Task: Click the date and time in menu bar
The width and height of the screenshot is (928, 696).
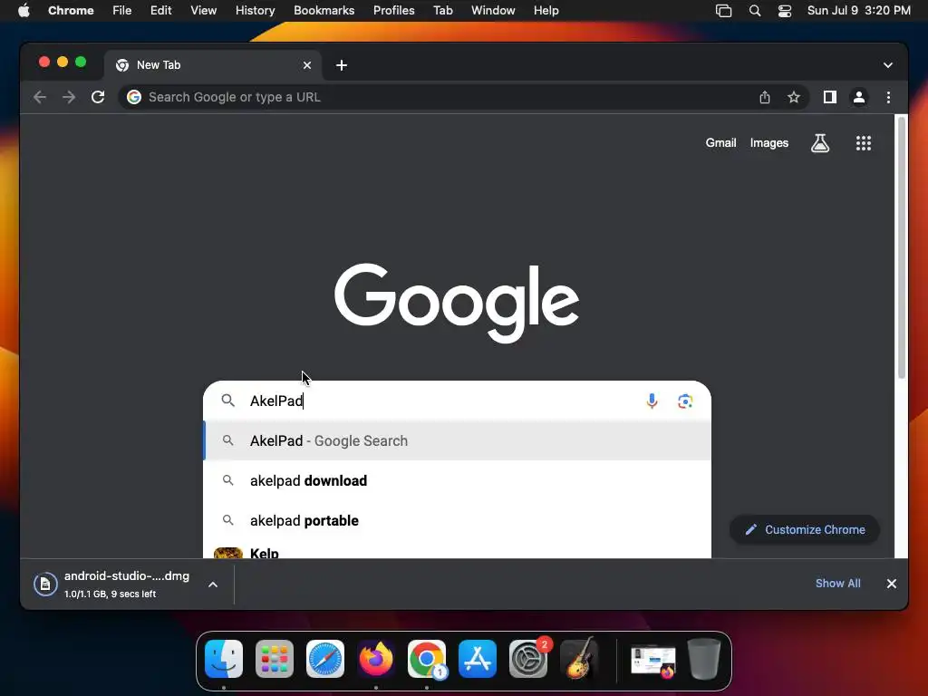Action: [858, 11]
